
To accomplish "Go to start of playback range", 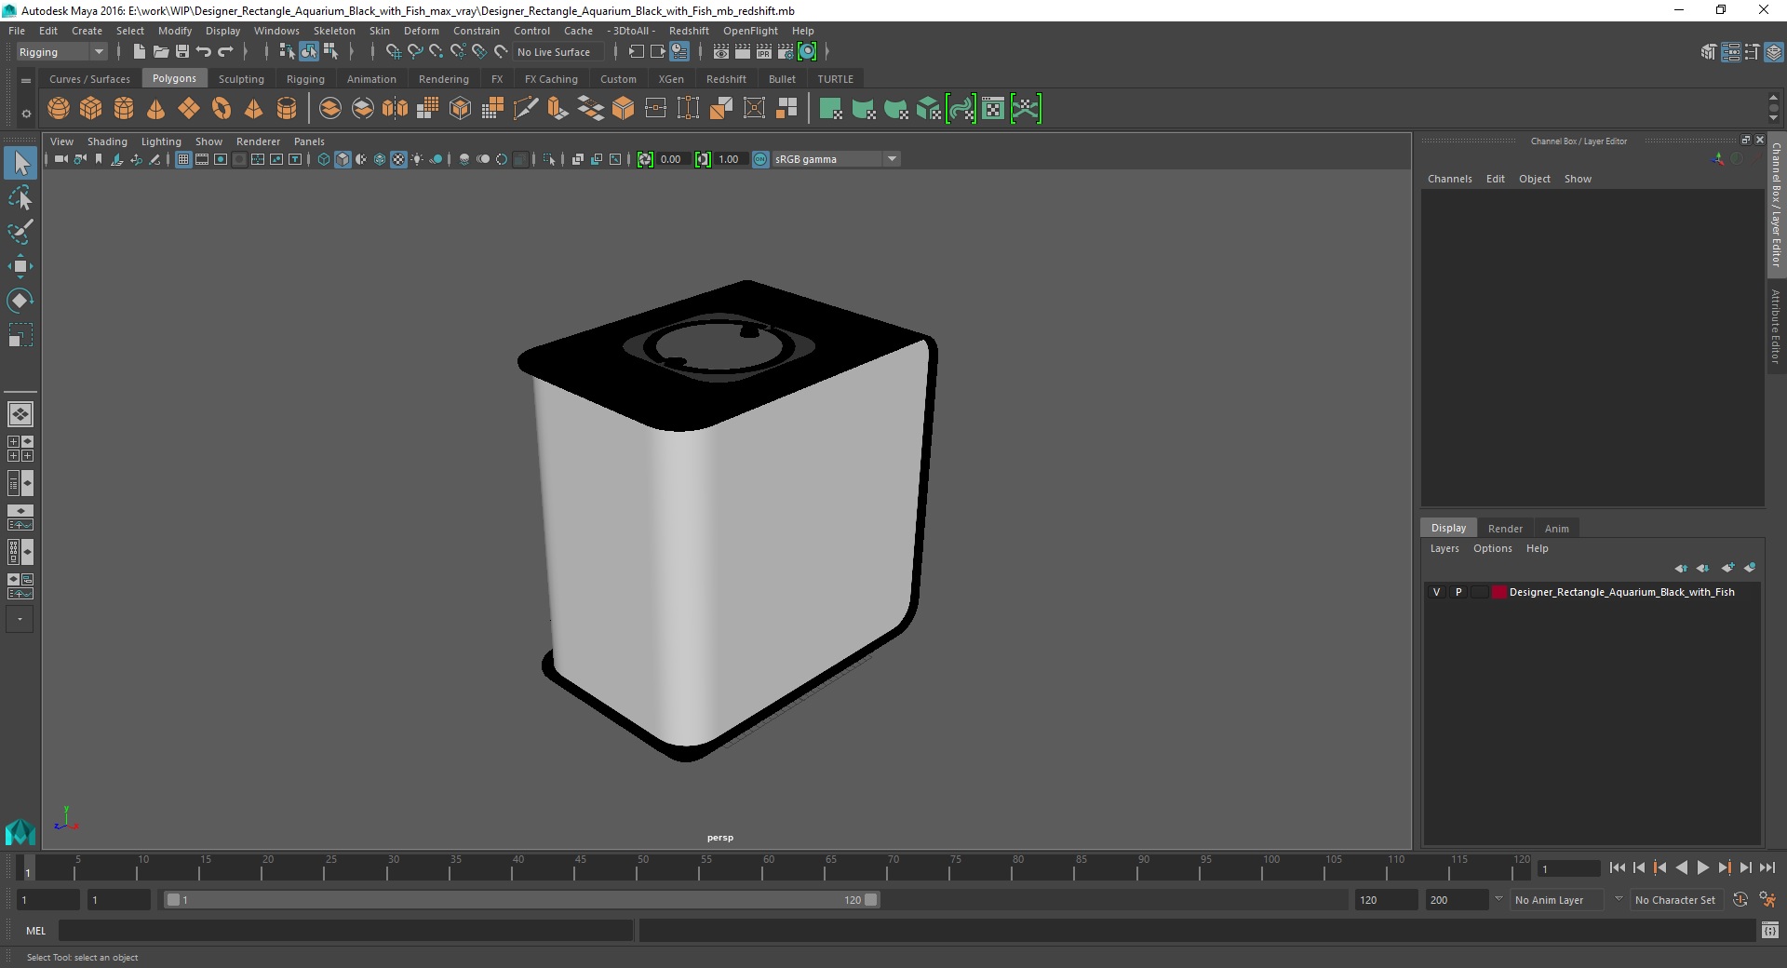I will 1617,867.
